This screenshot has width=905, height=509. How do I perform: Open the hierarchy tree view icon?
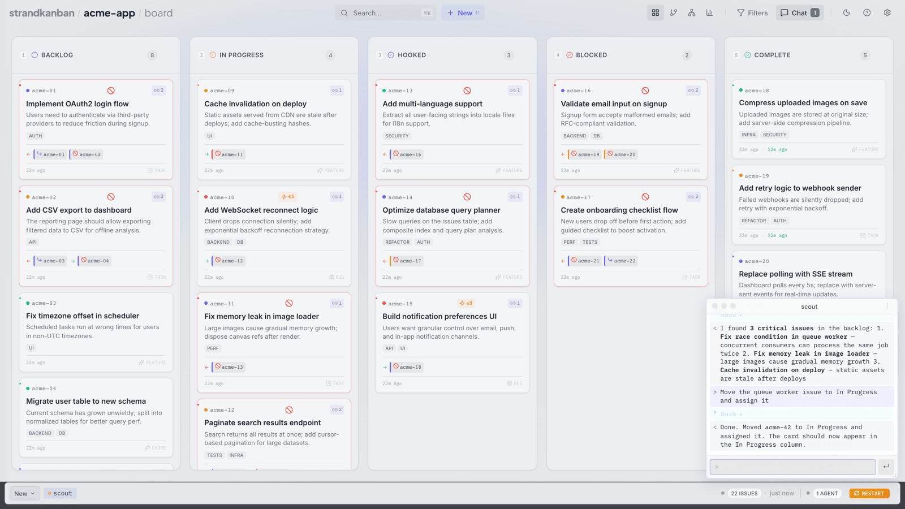tap(691, 13)
